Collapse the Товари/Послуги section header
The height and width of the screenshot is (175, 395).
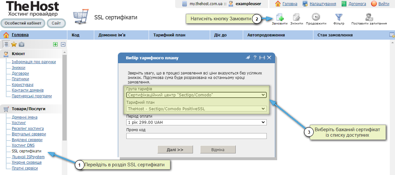pos(31,109)
